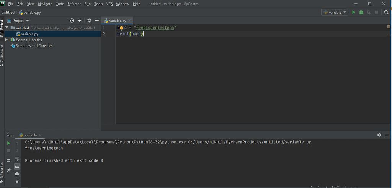Open the Tools menu
392x188 pixels.
[98, 4]
